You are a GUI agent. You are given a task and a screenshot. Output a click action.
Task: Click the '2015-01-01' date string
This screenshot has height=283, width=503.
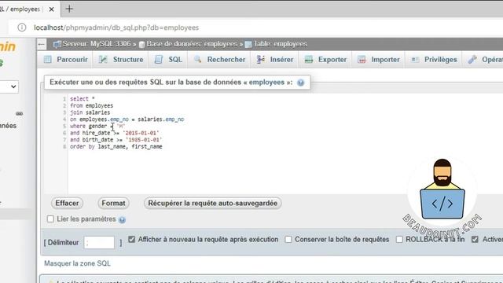coord(141,133)
